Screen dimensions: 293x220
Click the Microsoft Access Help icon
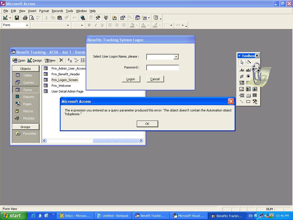click(x=156, y=18)
